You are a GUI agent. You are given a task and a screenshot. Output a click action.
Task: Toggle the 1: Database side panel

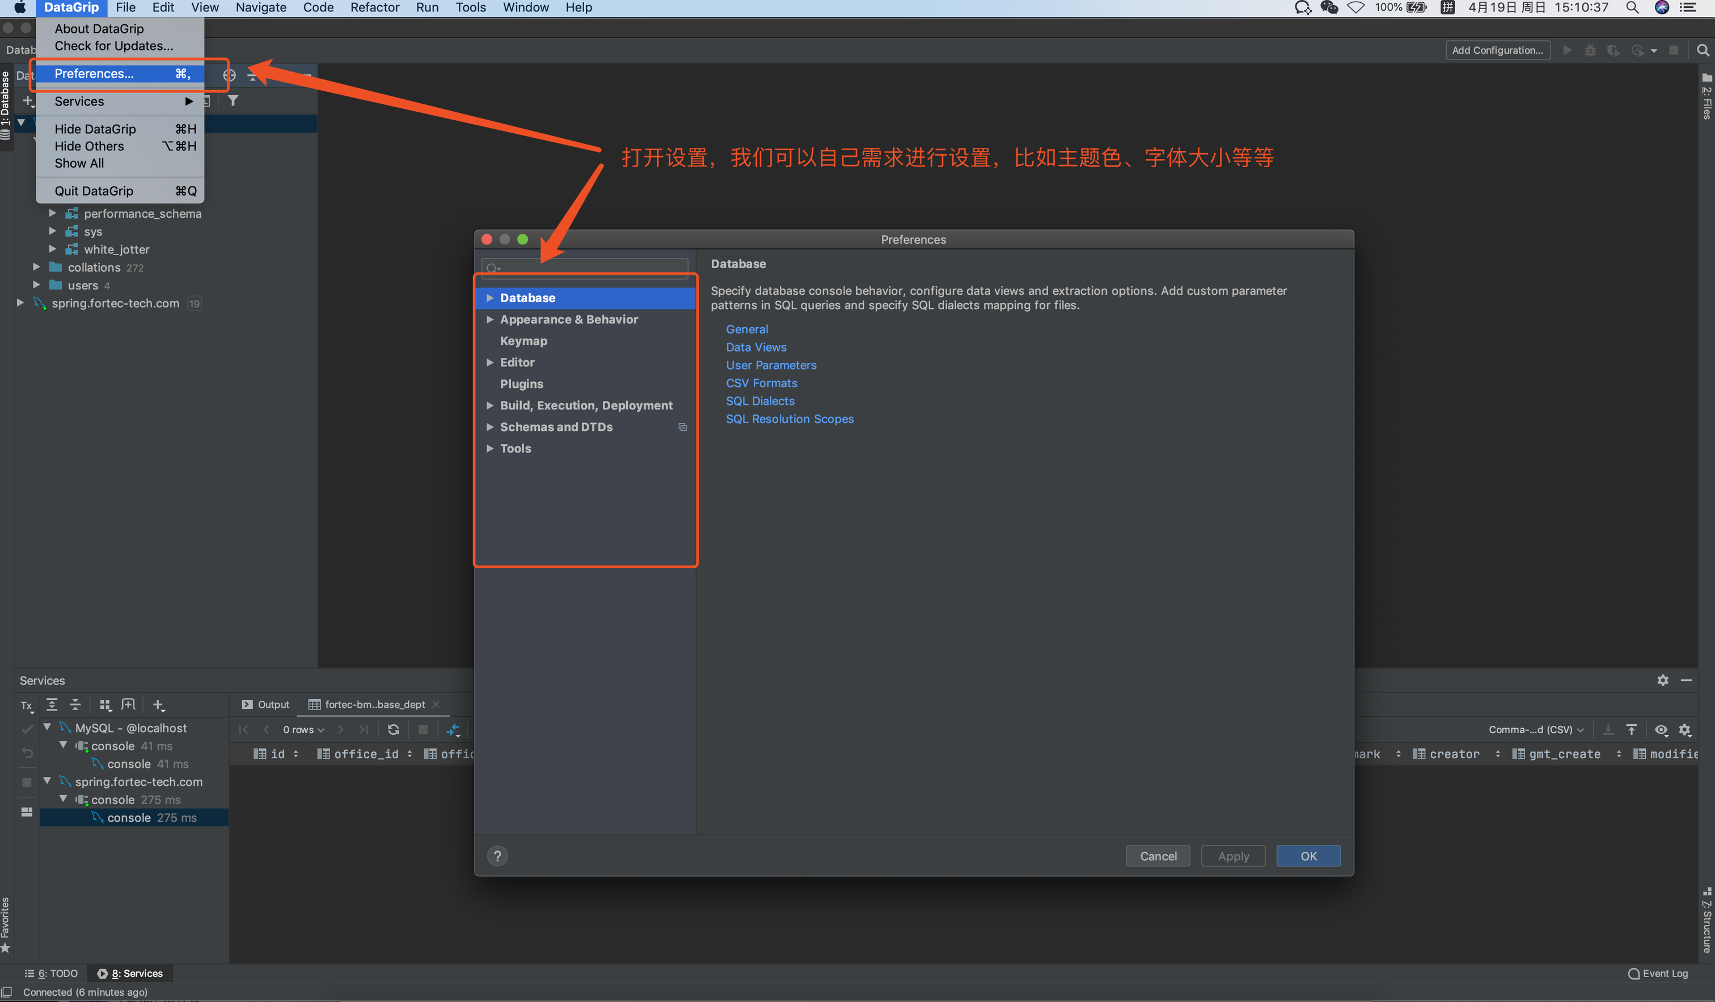click(6, 105)
